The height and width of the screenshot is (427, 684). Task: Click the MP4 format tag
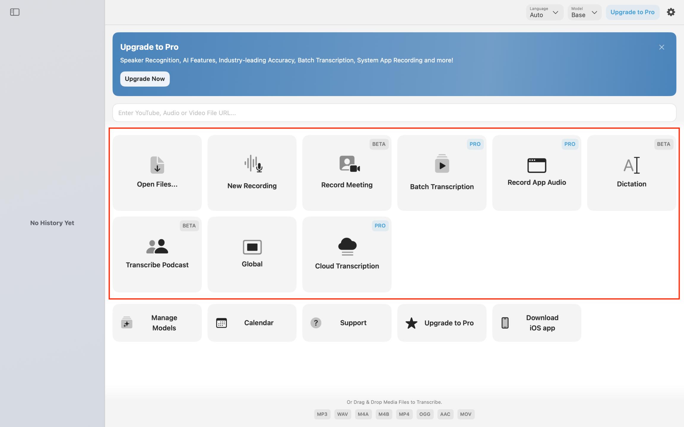click(x=404, y=414)
